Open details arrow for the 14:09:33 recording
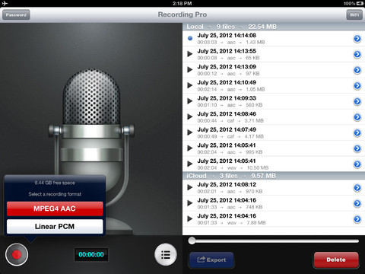 click(x=357, y=101)
